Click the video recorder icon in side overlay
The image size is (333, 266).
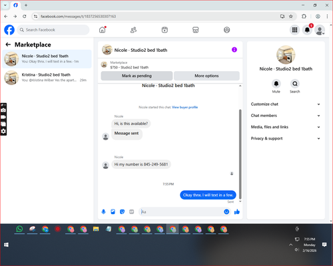(3, 117)
